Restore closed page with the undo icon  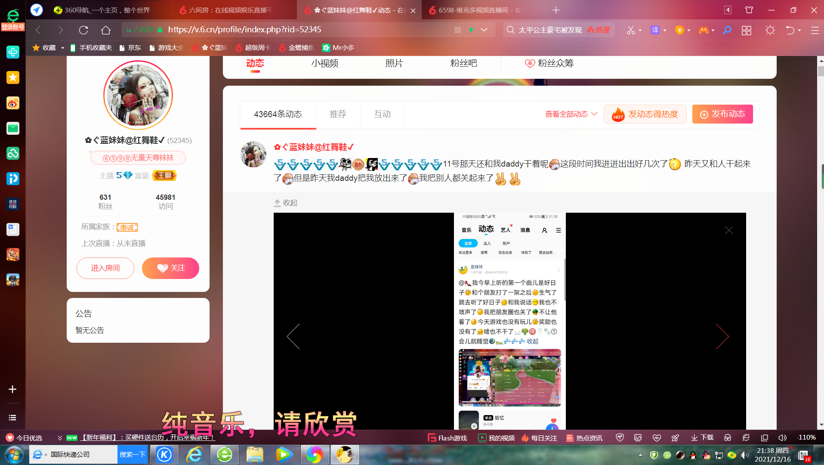790,30
